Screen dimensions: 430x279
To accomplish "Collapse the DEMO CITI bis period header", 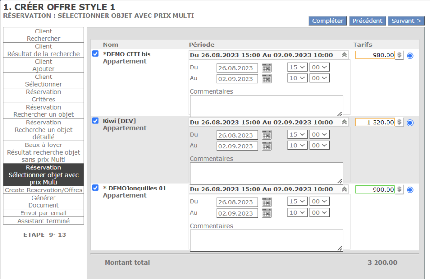I will pos(344,55).
